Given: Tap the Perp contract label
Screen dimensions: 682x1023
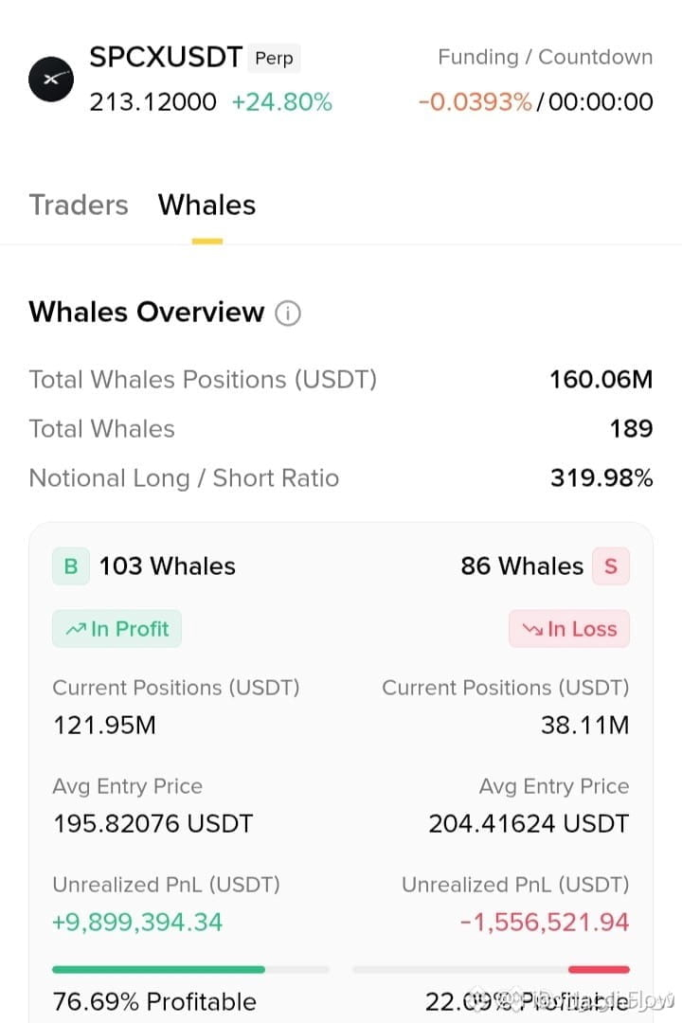Looking at the screenshot, I should tap(274, 58).
